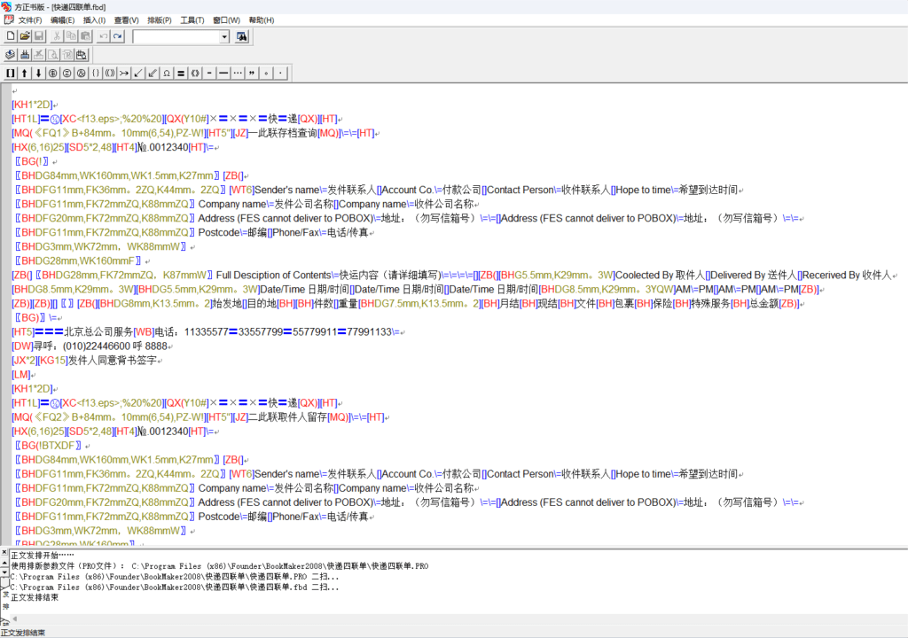Click the Paste clipboard icon

(x=85, y=36)
